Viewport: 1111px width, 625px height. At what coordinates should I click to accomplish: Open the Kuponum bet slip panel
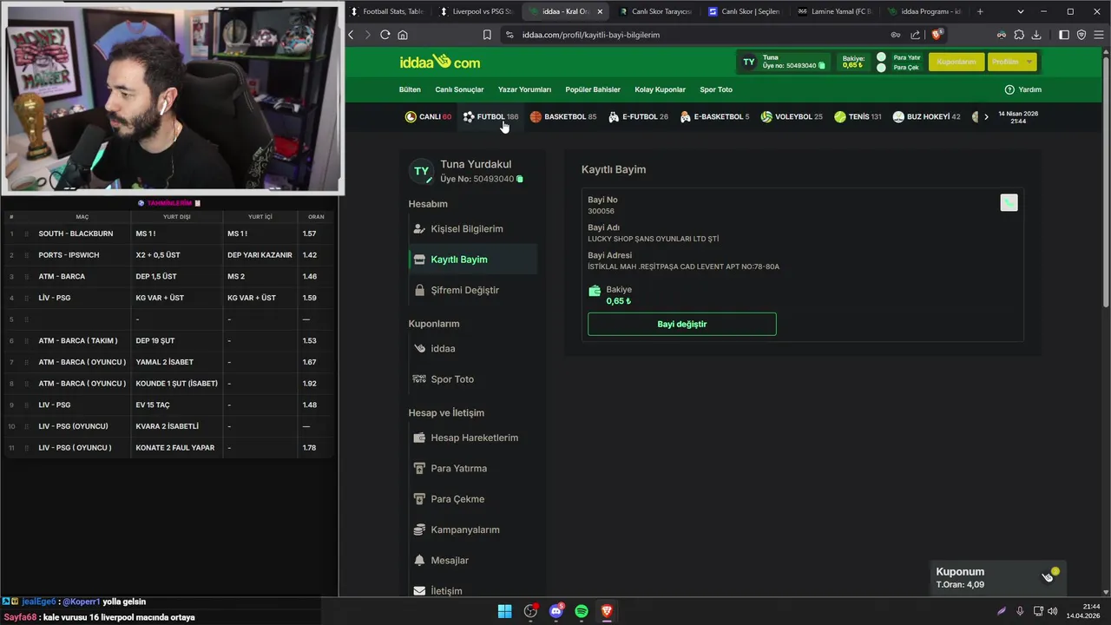pos(998,577)
